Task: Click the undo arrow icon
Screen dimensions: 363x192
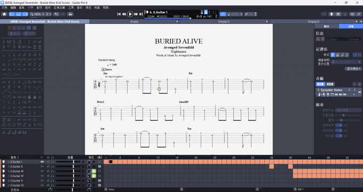Action: click(x=56, y=14)
